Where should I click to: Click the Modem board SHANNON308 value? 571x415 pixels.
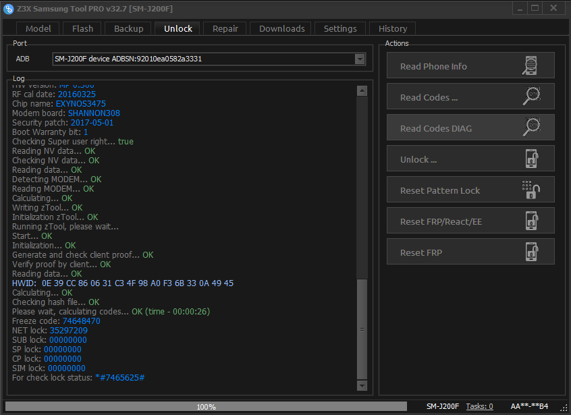[x=94, y=113]
